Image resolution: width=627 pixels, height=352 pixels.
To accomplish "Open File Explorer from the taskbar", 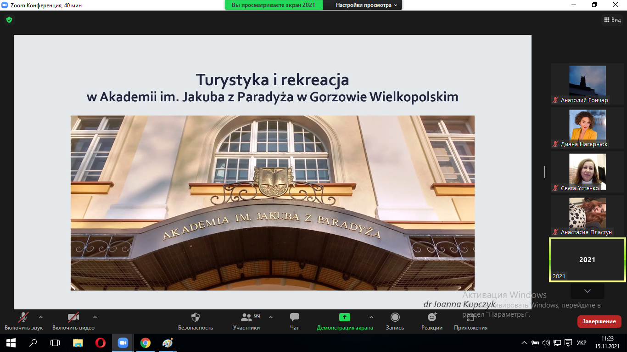I will click(x=78, y=342).
